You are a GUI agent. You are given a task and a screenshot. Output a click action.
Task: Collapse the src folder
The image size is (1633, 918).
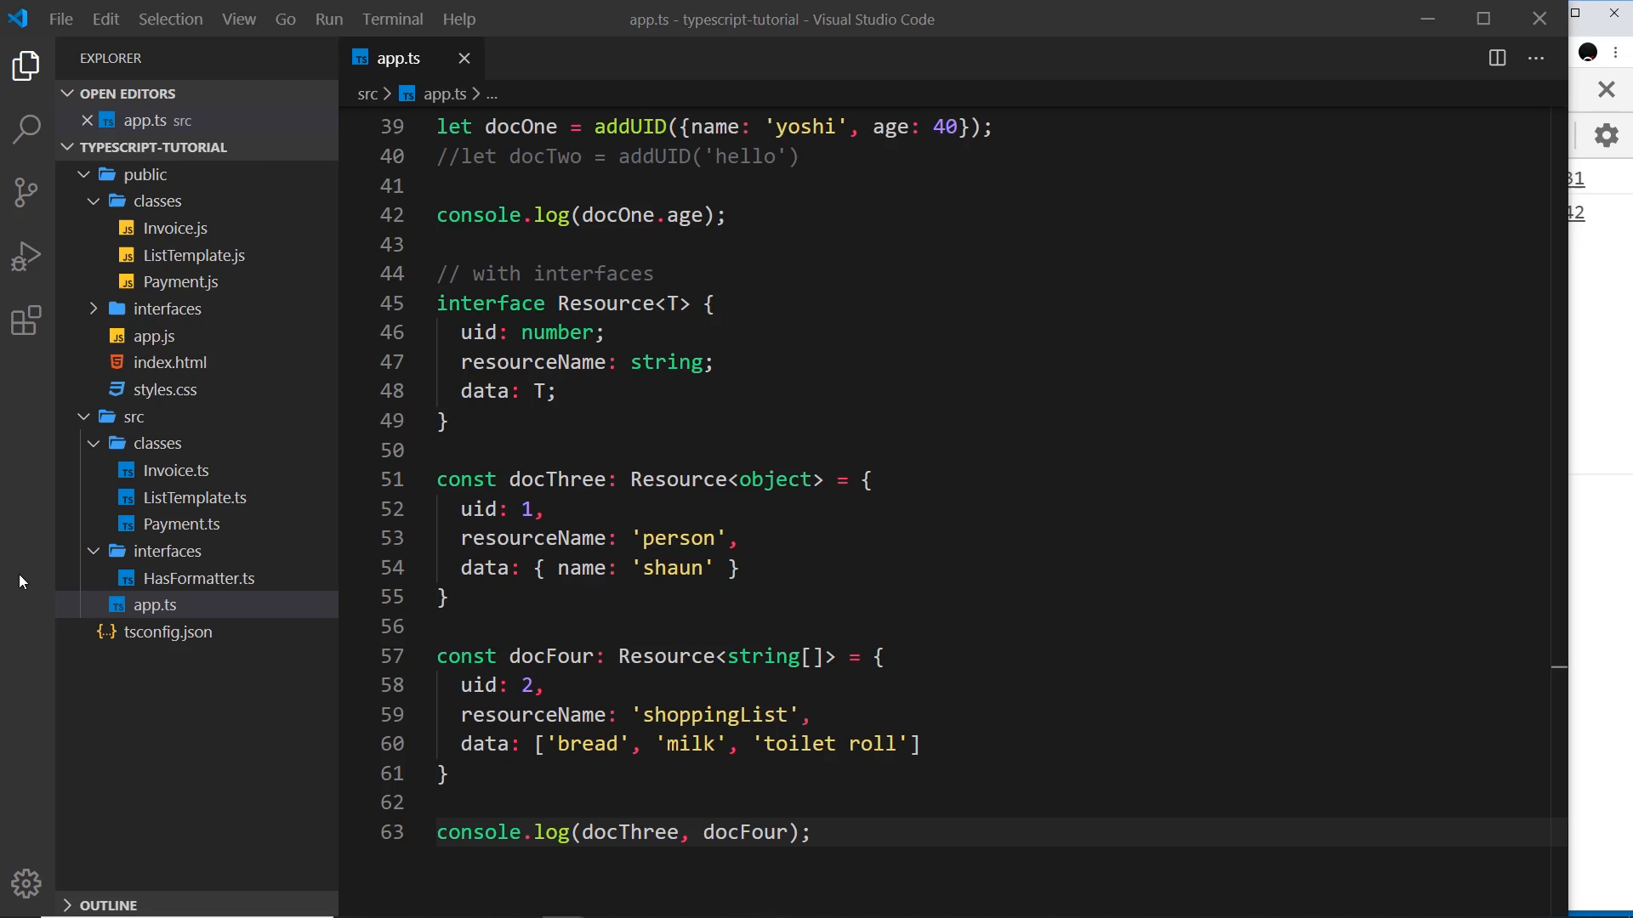(x=83, y=416)
